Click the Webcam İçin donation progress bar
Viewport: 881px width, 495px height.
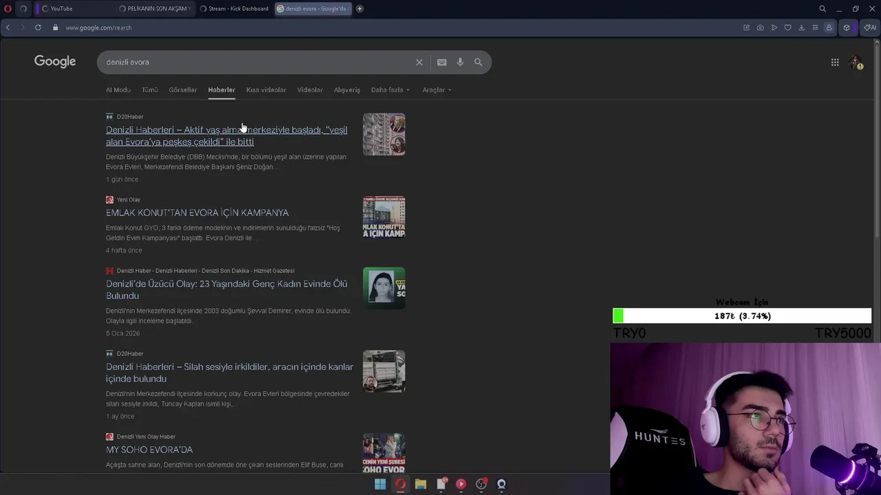coord(742,316)
